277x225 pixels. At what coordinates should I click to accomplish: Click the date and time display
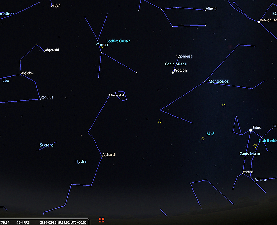63,222
